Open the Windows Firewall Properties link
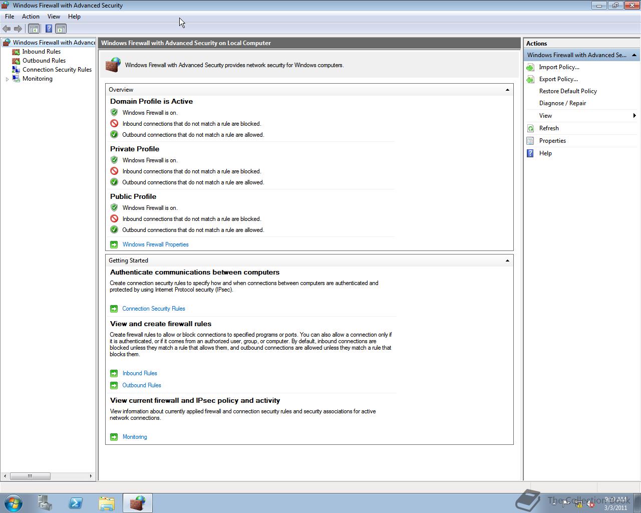Viewport: 641px width, 513px height. coord(155,244)
